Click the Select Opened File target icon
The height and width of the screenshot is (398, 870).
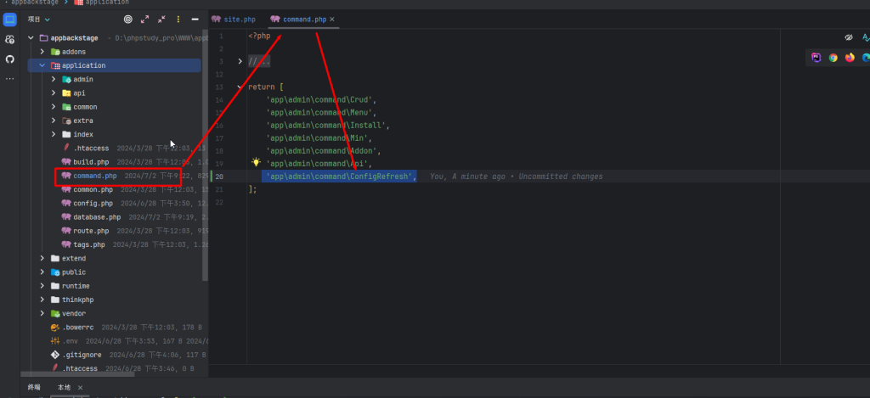(x=127, y=19)
